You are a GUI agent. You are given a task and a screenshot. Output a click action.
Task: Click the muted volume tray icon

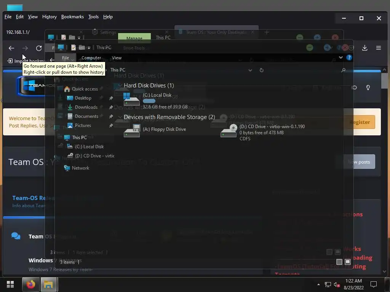(337, 284)
